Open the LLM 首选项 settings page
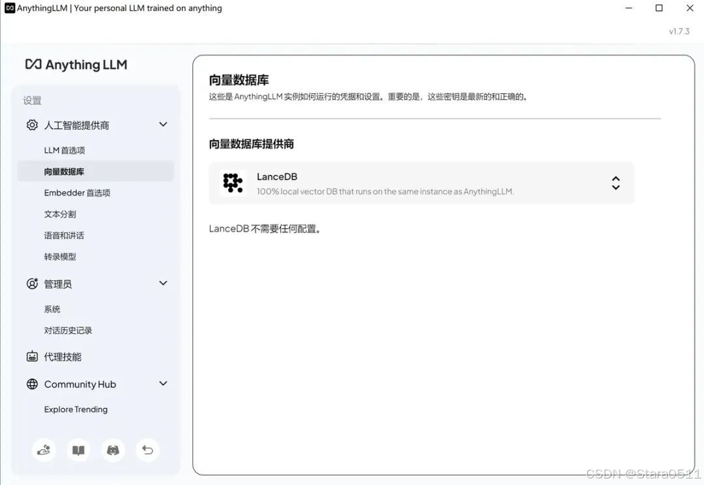Screen dimensions: 704x485 [64, 150]
